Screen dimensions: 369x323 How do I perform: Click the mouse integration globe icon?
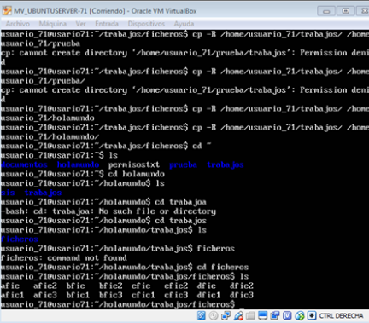pyautogui.click(x=300, y=315)
